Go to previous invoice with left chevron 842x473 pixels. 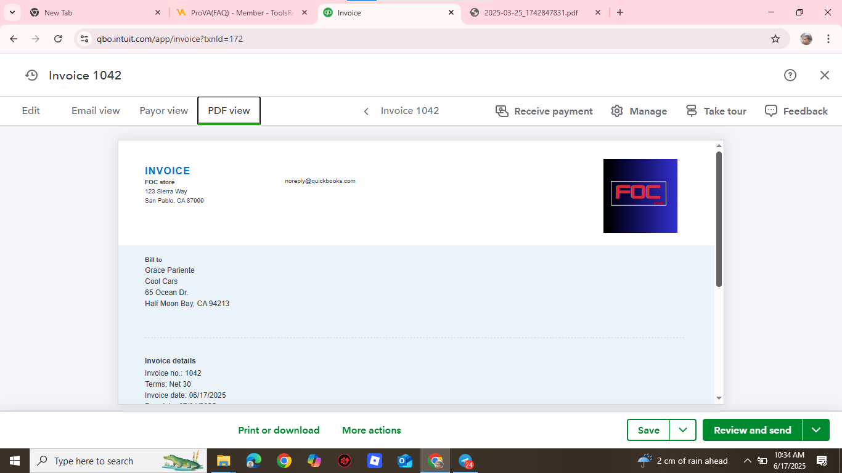point(366,111)
